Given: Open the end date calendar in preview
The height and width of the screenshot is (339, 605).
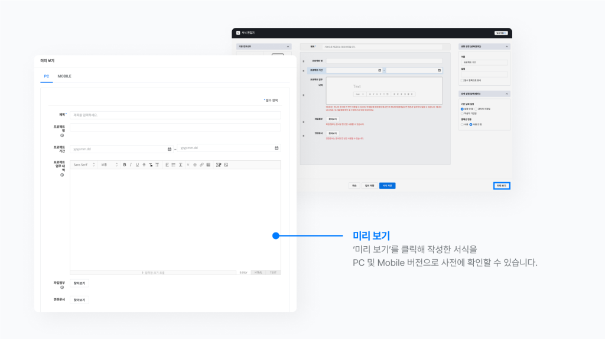Looking at the screenshot, I should [x=277, y=148].
